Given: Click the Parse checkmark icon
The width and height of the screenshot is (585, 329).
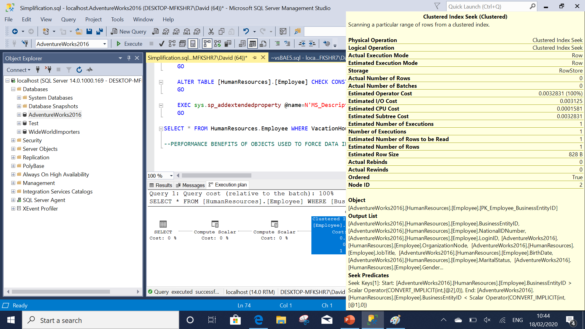Looking at the screenshot, I should 162,44.
